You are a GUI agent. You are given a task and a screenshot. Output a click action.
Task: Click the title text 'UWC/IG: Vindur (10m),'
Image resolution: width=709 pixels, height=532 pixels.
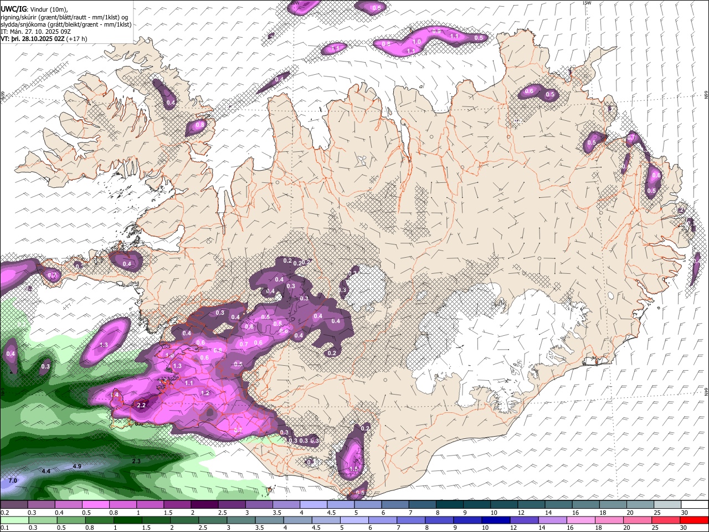click(x=34, y=9)
